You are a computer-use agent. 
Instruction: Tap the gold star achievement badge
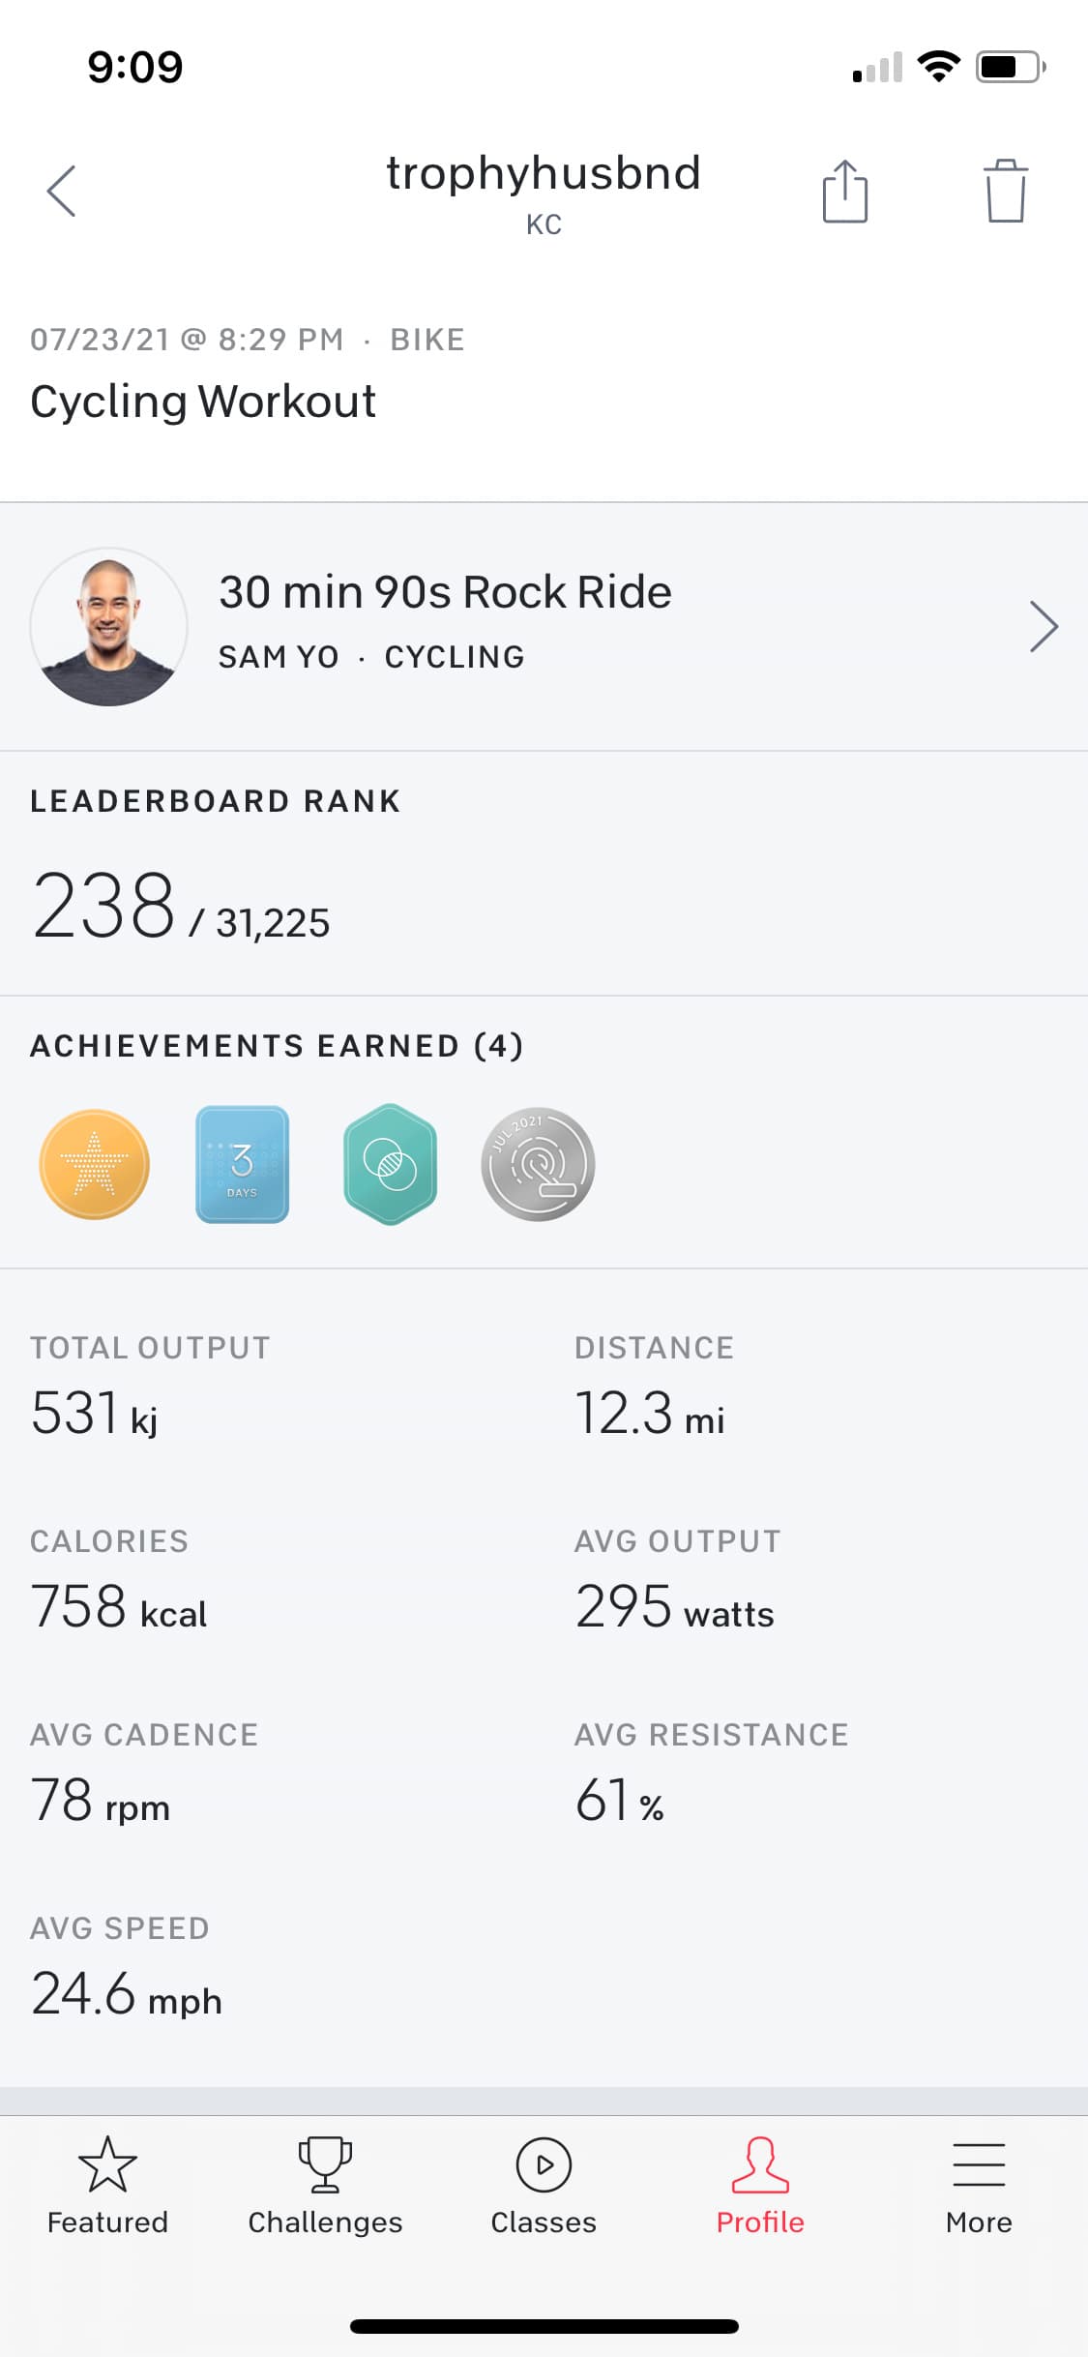click(95, 1164)
